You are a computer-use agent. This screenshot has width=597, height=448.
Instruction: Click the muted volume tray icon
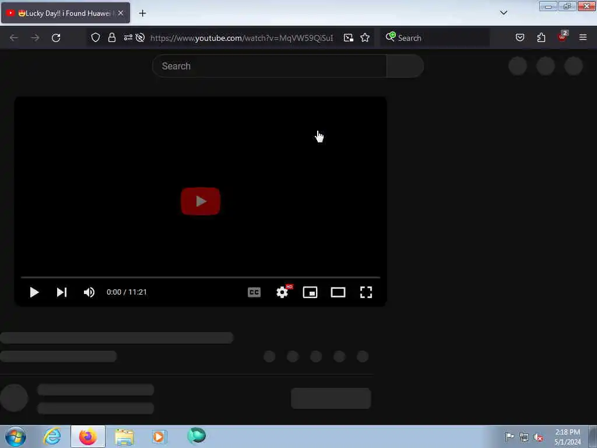point(538,437)
